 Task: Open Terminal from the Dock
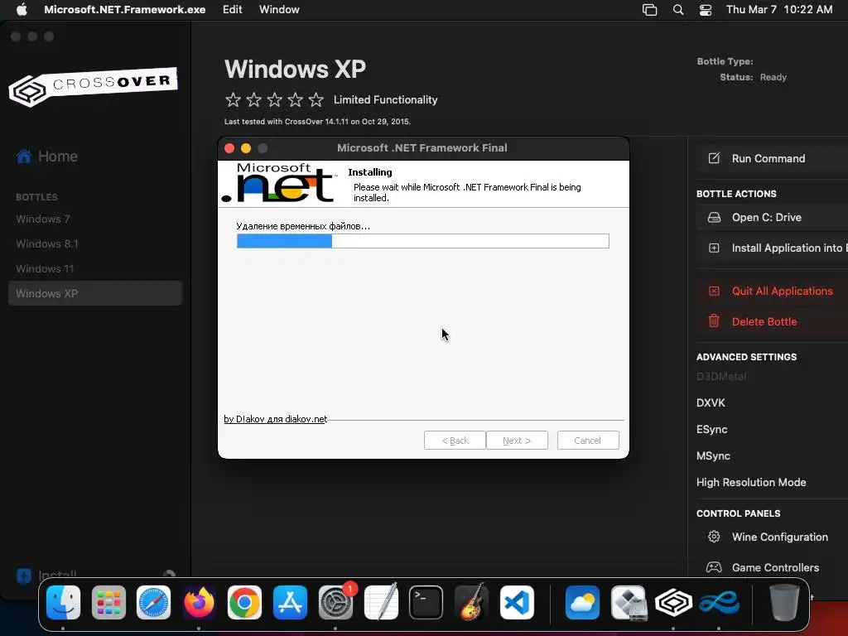point(426,603)
